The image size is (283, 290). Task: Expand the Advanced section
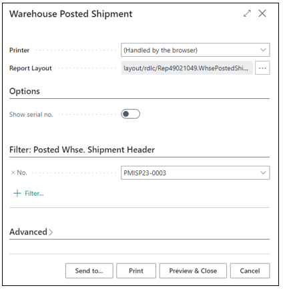31,232
